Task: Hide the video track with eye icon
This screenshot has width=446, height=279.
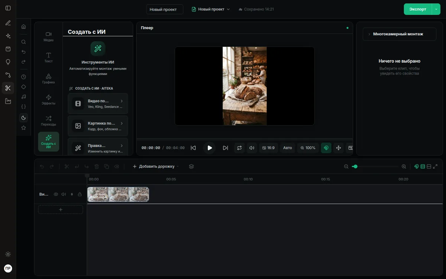Action: (x=56, y=194)
